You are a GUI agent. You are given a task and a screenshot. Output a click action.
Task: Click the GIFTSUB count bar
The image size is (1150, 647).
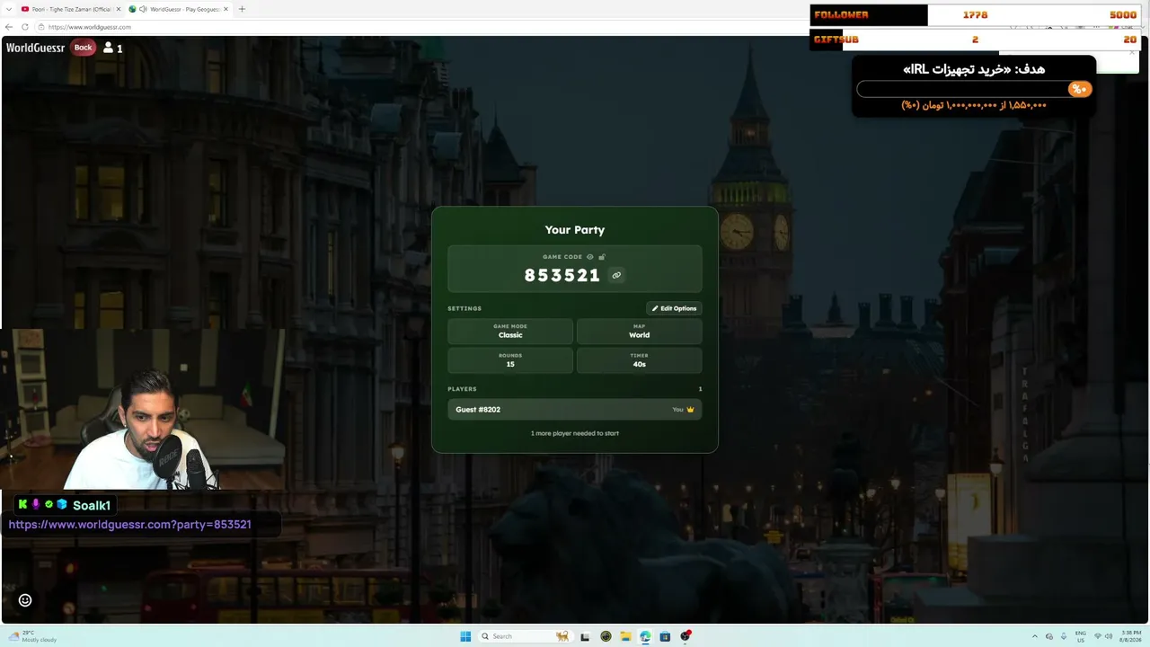pyautogui.click(x=975, y=40)
